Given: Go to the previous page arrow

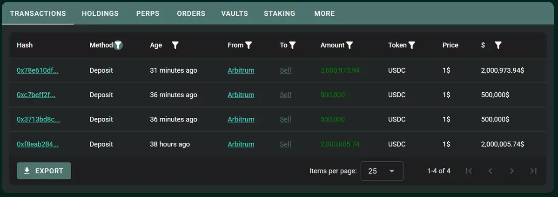Looking at the screenshot, I should point(490,171).
